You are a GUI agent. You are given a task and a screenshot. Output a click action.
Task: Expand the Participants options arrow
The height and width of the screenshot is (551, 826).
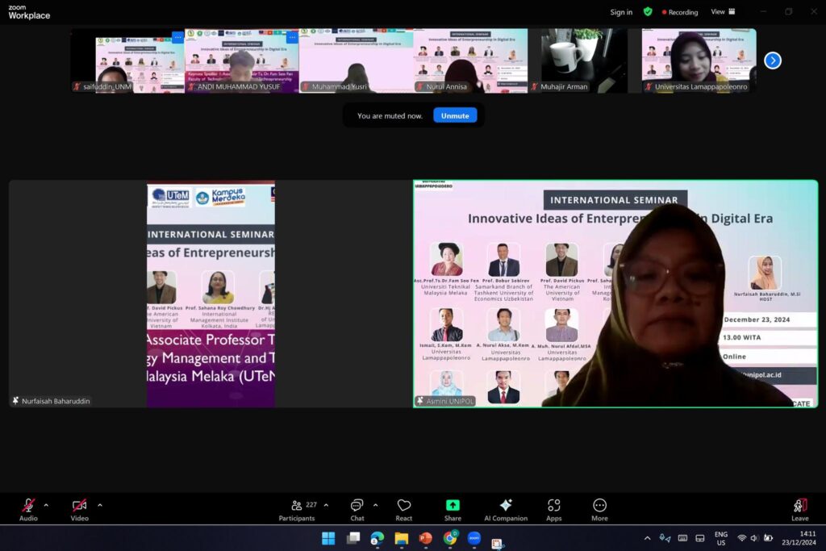326,505
